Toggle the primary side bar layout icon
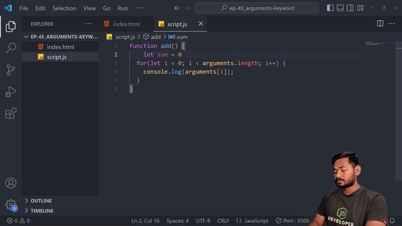The image size is (402, 226). coord(330,8)
